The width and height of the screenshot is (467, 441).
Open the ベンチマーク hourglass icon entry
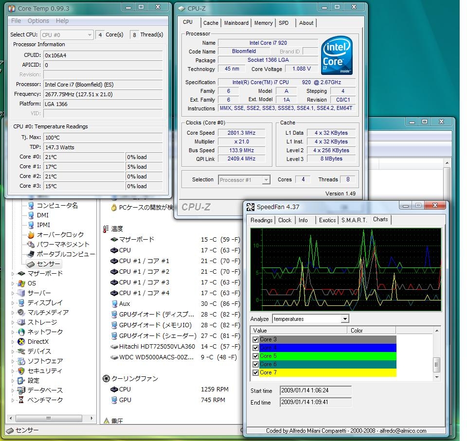click(x=21, y=400)
